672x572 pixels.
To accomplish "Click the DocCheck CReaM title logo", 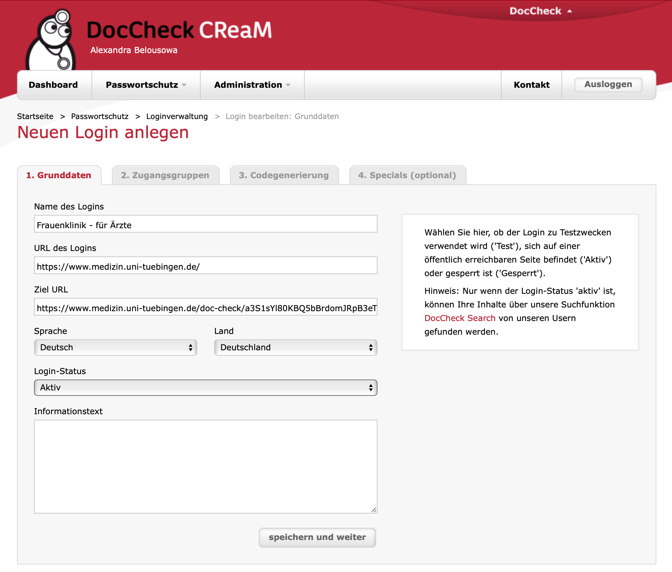I will coord(180,30).
